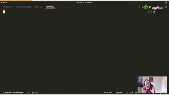Screen dimensions: 169x95
Task: Click the LF end-of-line indicator
Action: pyautogui.click(x=136, y=93)
